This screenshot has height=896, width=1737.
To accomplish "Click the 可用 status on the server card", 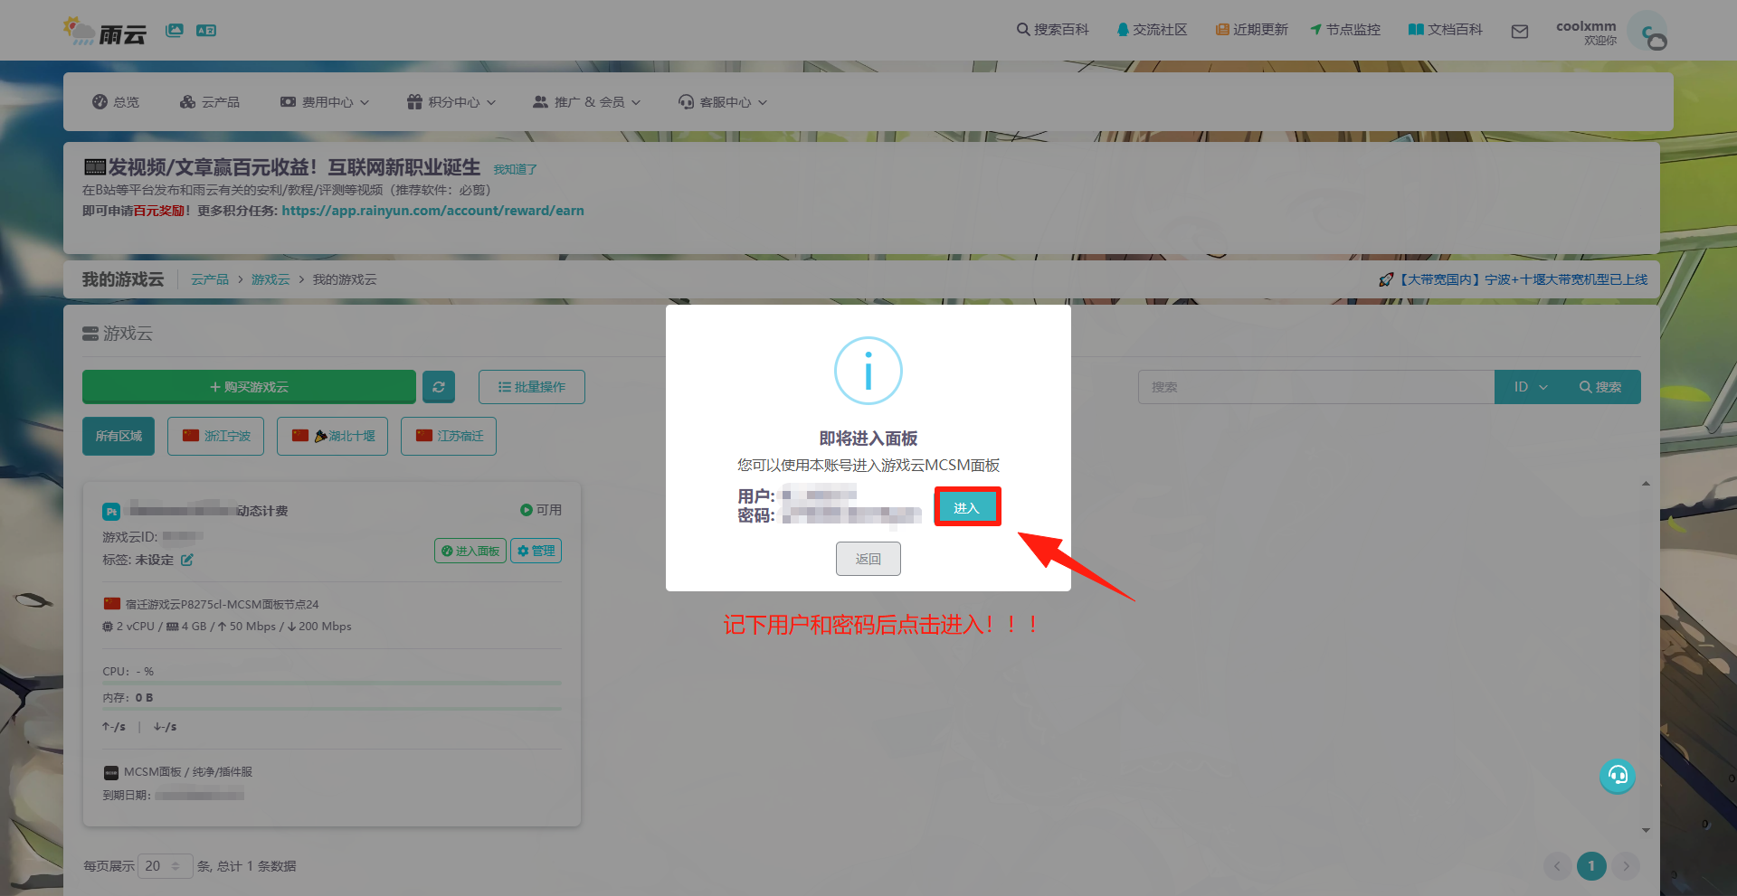I will [x=541, y=510].
